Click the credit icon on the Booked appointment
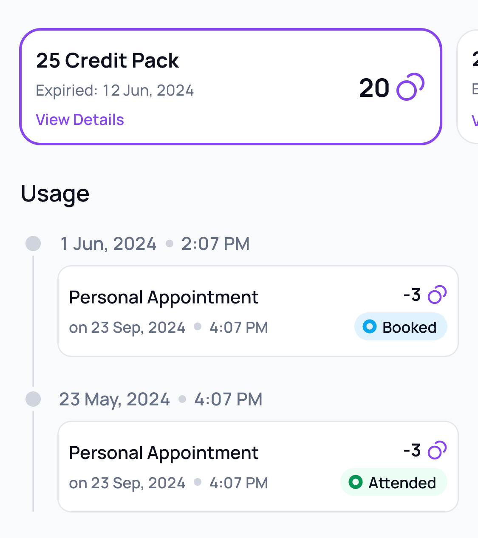The width and height of the screenshot is (478, 538). [437, 294]
